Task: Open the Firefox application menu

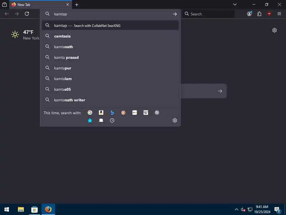Action: pyautogui.click(x=279, y=14)
